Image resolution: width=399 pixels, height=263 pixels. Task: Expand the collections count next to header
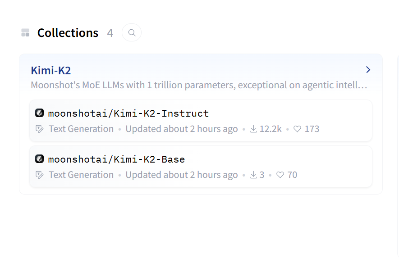(x=110, y=32)
